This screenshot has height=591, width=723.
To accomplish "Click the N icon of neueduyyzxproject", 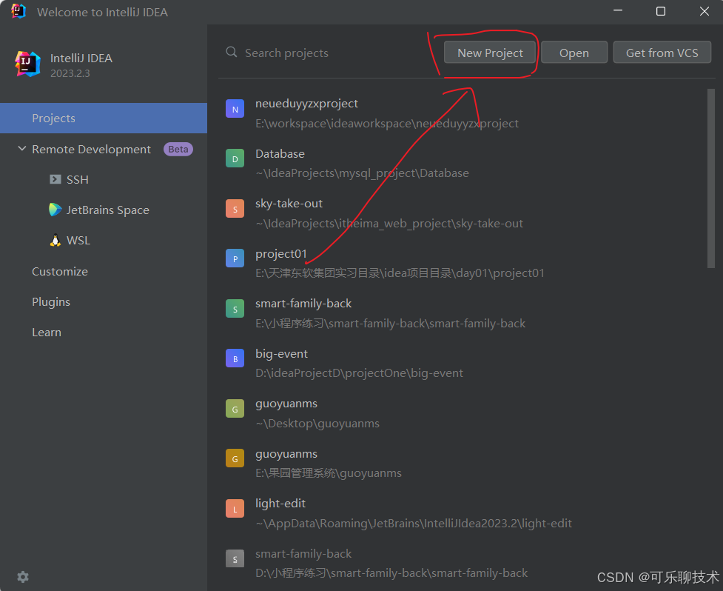I will (235, 110).
